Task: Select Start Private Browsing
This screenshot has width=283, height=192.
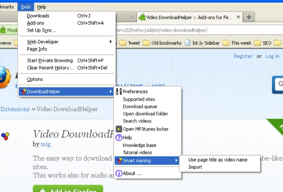Action: pyautogui.click(x=67, y=61)
